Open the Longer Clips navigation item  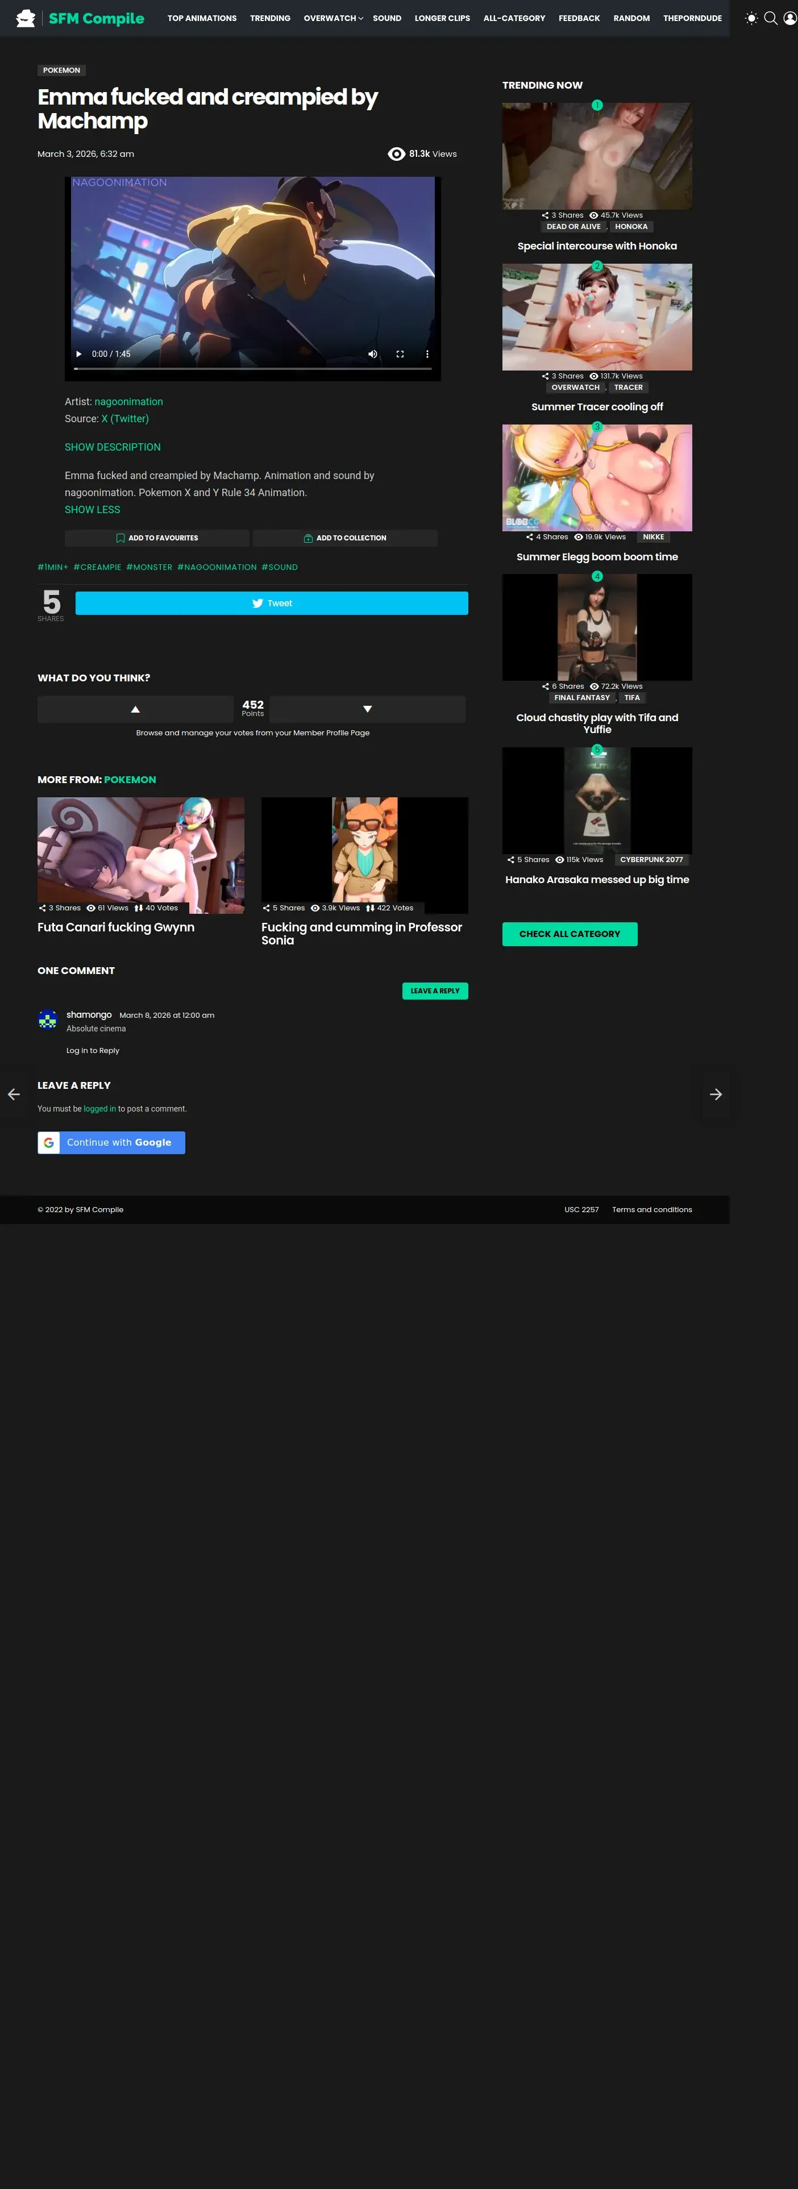(442, 18)
